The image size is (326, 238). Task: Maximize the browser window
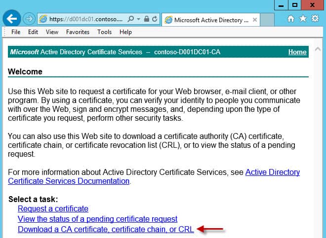294,5
